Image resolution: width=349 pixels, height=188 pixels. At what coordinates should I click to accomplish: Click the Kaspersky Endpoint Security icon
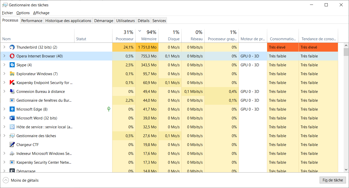12,83
